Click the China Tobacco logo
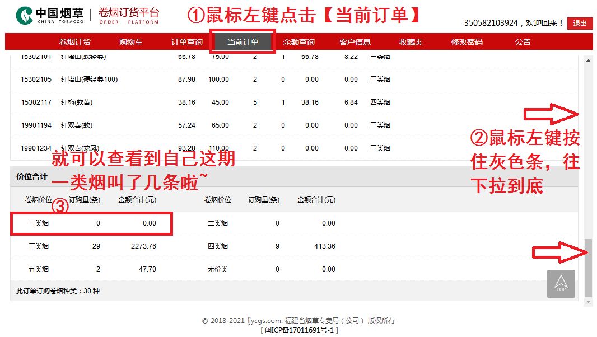Screen dimensions: 597x337 tap(49, 15)
